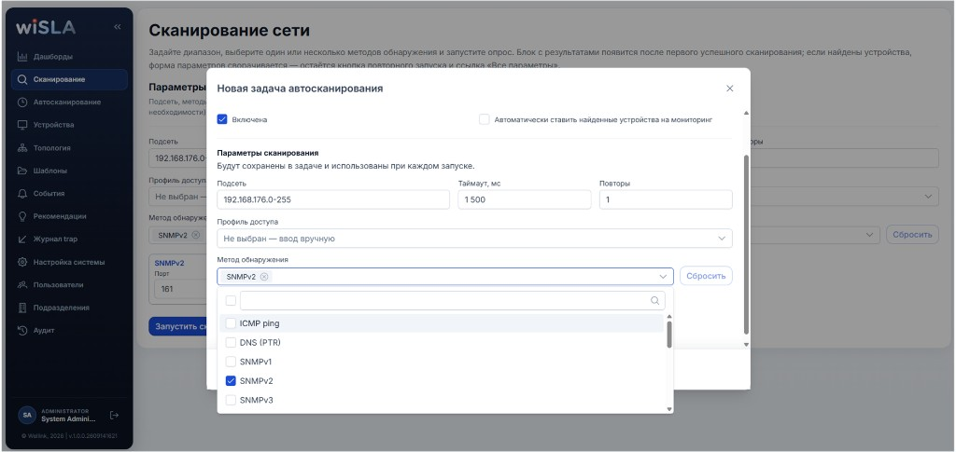Click the Автосканирование clock icon
Viewport: 956px width, 452px height.
(x=22, y=103)
